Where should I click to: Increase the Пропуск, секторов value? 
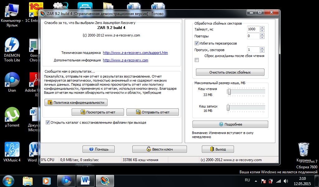pyautogui.click(x=262, y=48)
